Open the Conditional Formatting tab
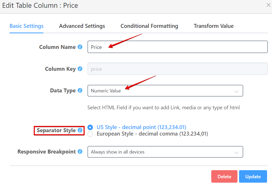The width and height of the screenshot is (272, 185). (149, 26)
